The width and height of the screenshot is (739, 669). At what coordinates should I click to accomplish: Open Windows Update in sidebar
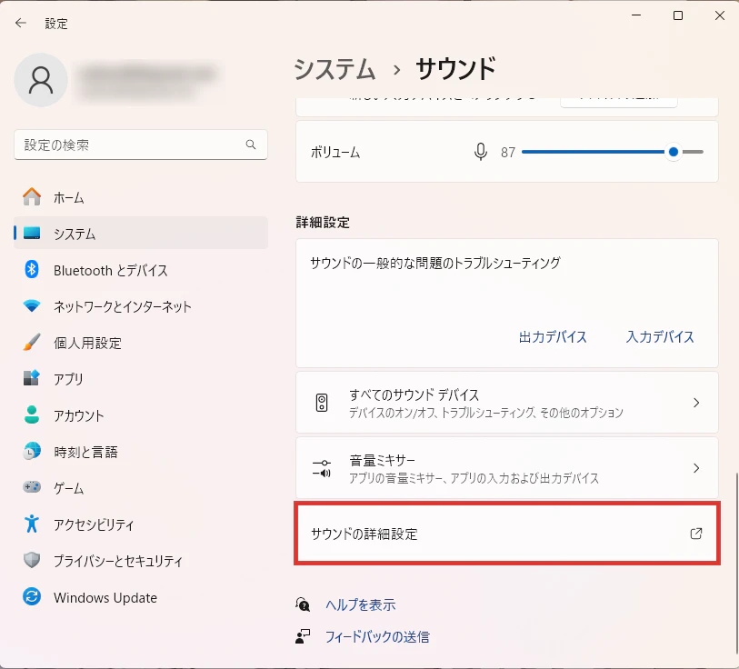click(105, 597)
